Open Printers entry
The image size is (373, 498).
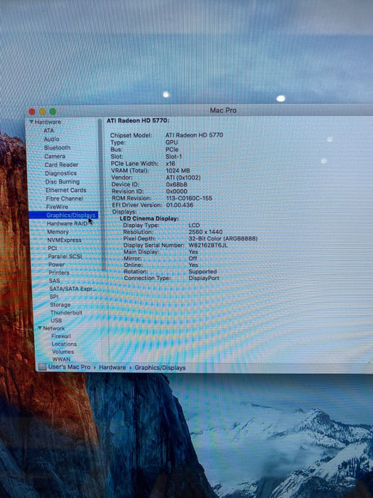click(59, 272)
